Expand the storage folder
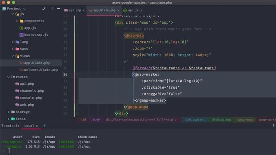Image resolution: width=276 pixels, height=155 pixels. (9, 112)
